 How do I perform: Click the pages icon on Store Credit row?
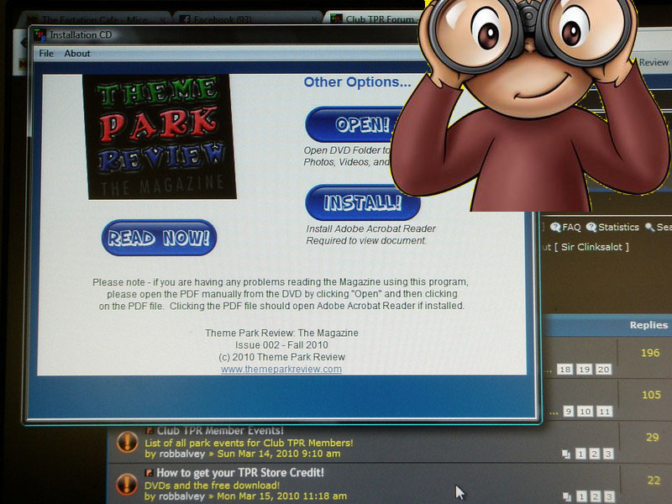tap(567, 496)
